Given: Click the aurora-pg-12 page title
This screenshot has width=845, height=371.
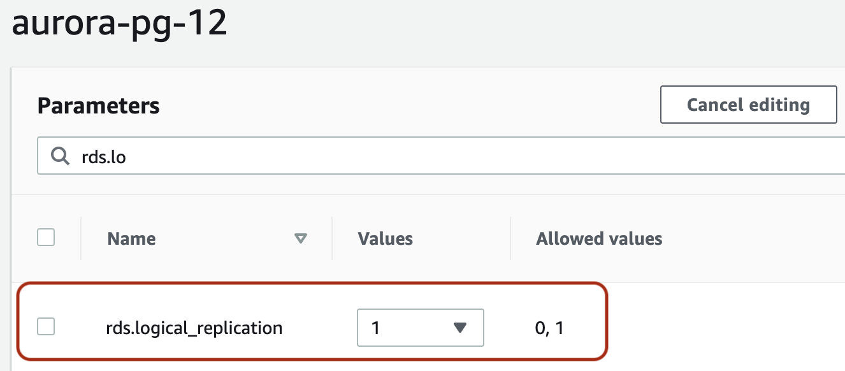Looking at the screenshot, I should (119, 25).
